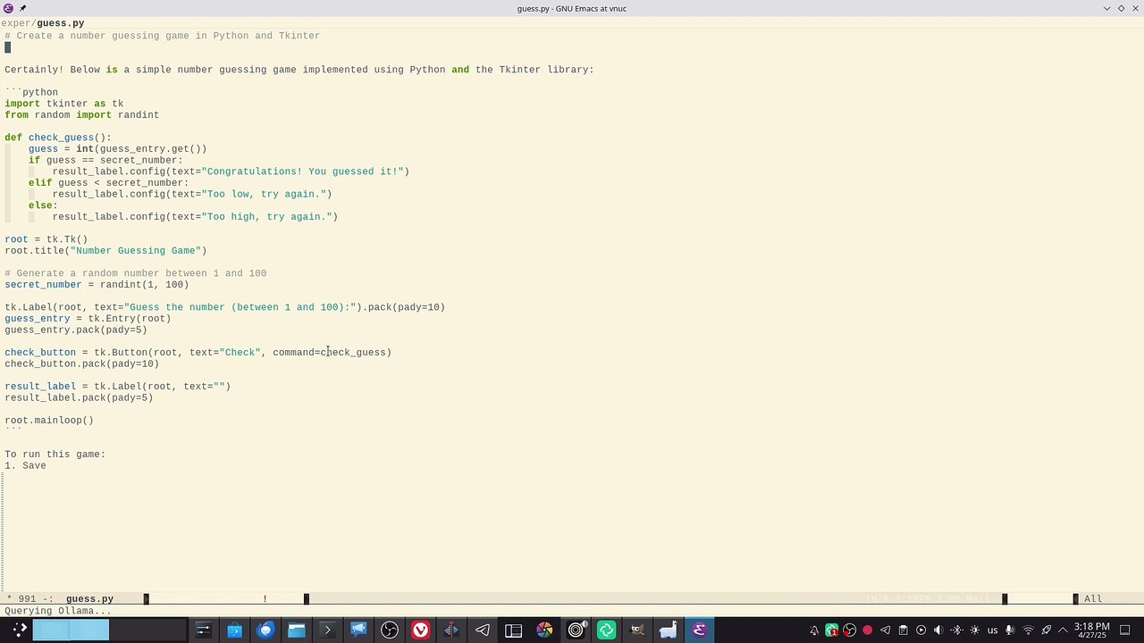The width and height of the screenshot is (1144, 643).
Task: Open Thunderbird mail from taskbar
Action: 265,630
